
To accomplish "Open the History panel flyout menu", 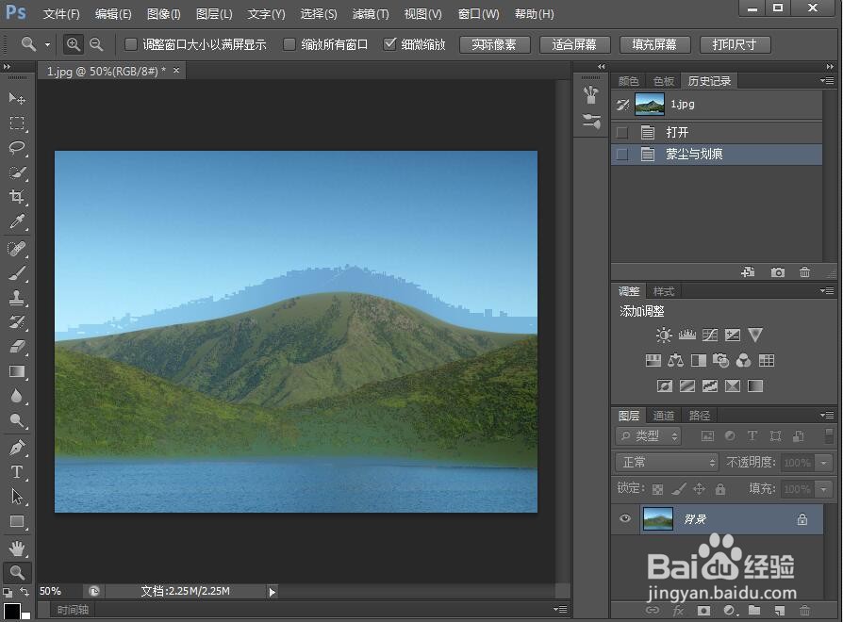I will coord(827,80).
